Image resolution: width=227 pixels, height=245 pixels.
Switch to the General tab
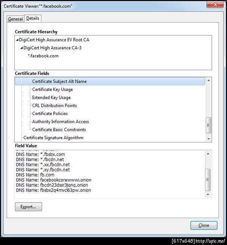click(16, 19)
